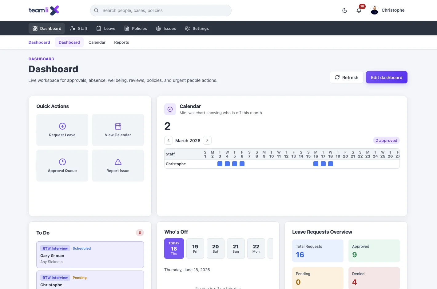Refresh the dashboard
437x289 pixels.
(347, 78)
